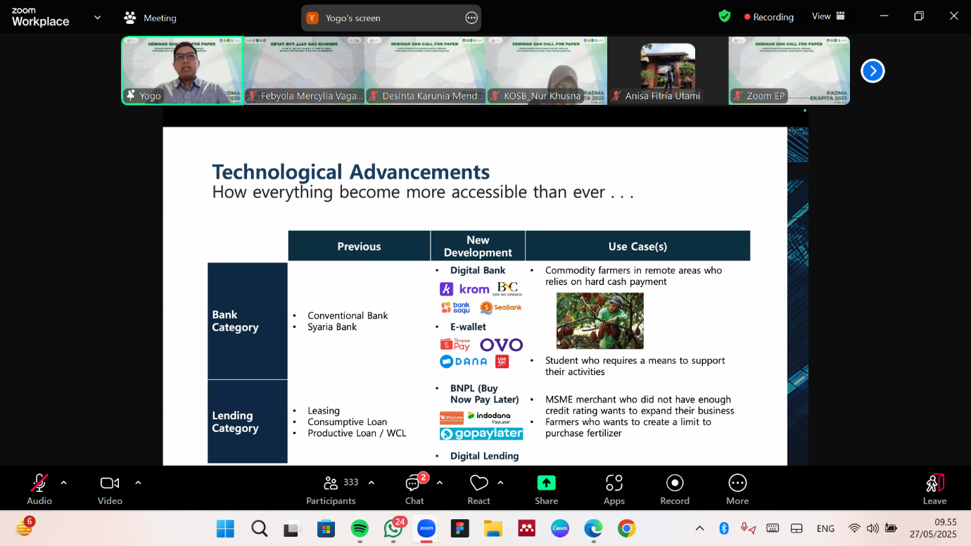Viewport: 971px width, 546px height.
Task: Open the Participants panel
Action: (331, 489)
